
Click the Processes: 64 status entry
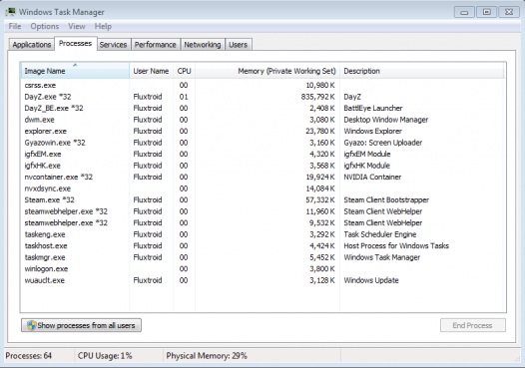(x=29, y=356)
